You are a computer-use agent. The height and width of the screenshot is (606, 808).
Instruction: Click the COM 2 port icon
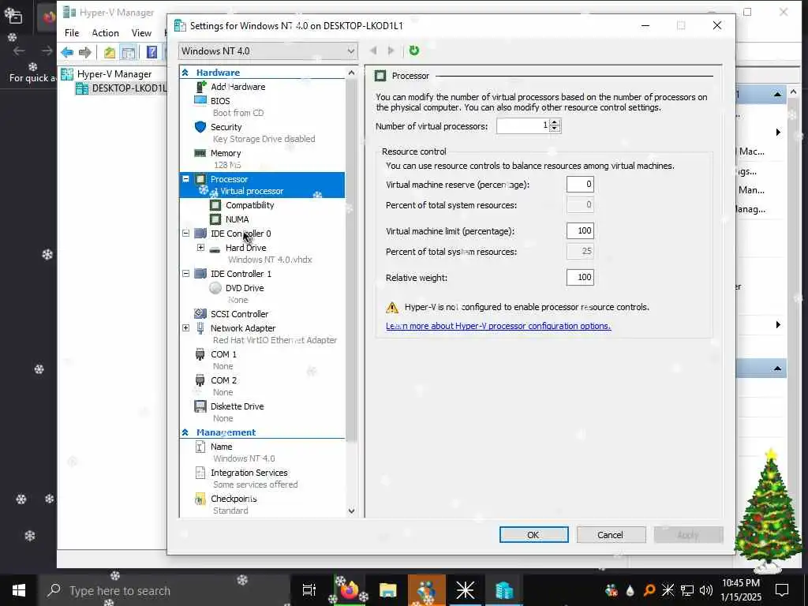click(200, 380)
